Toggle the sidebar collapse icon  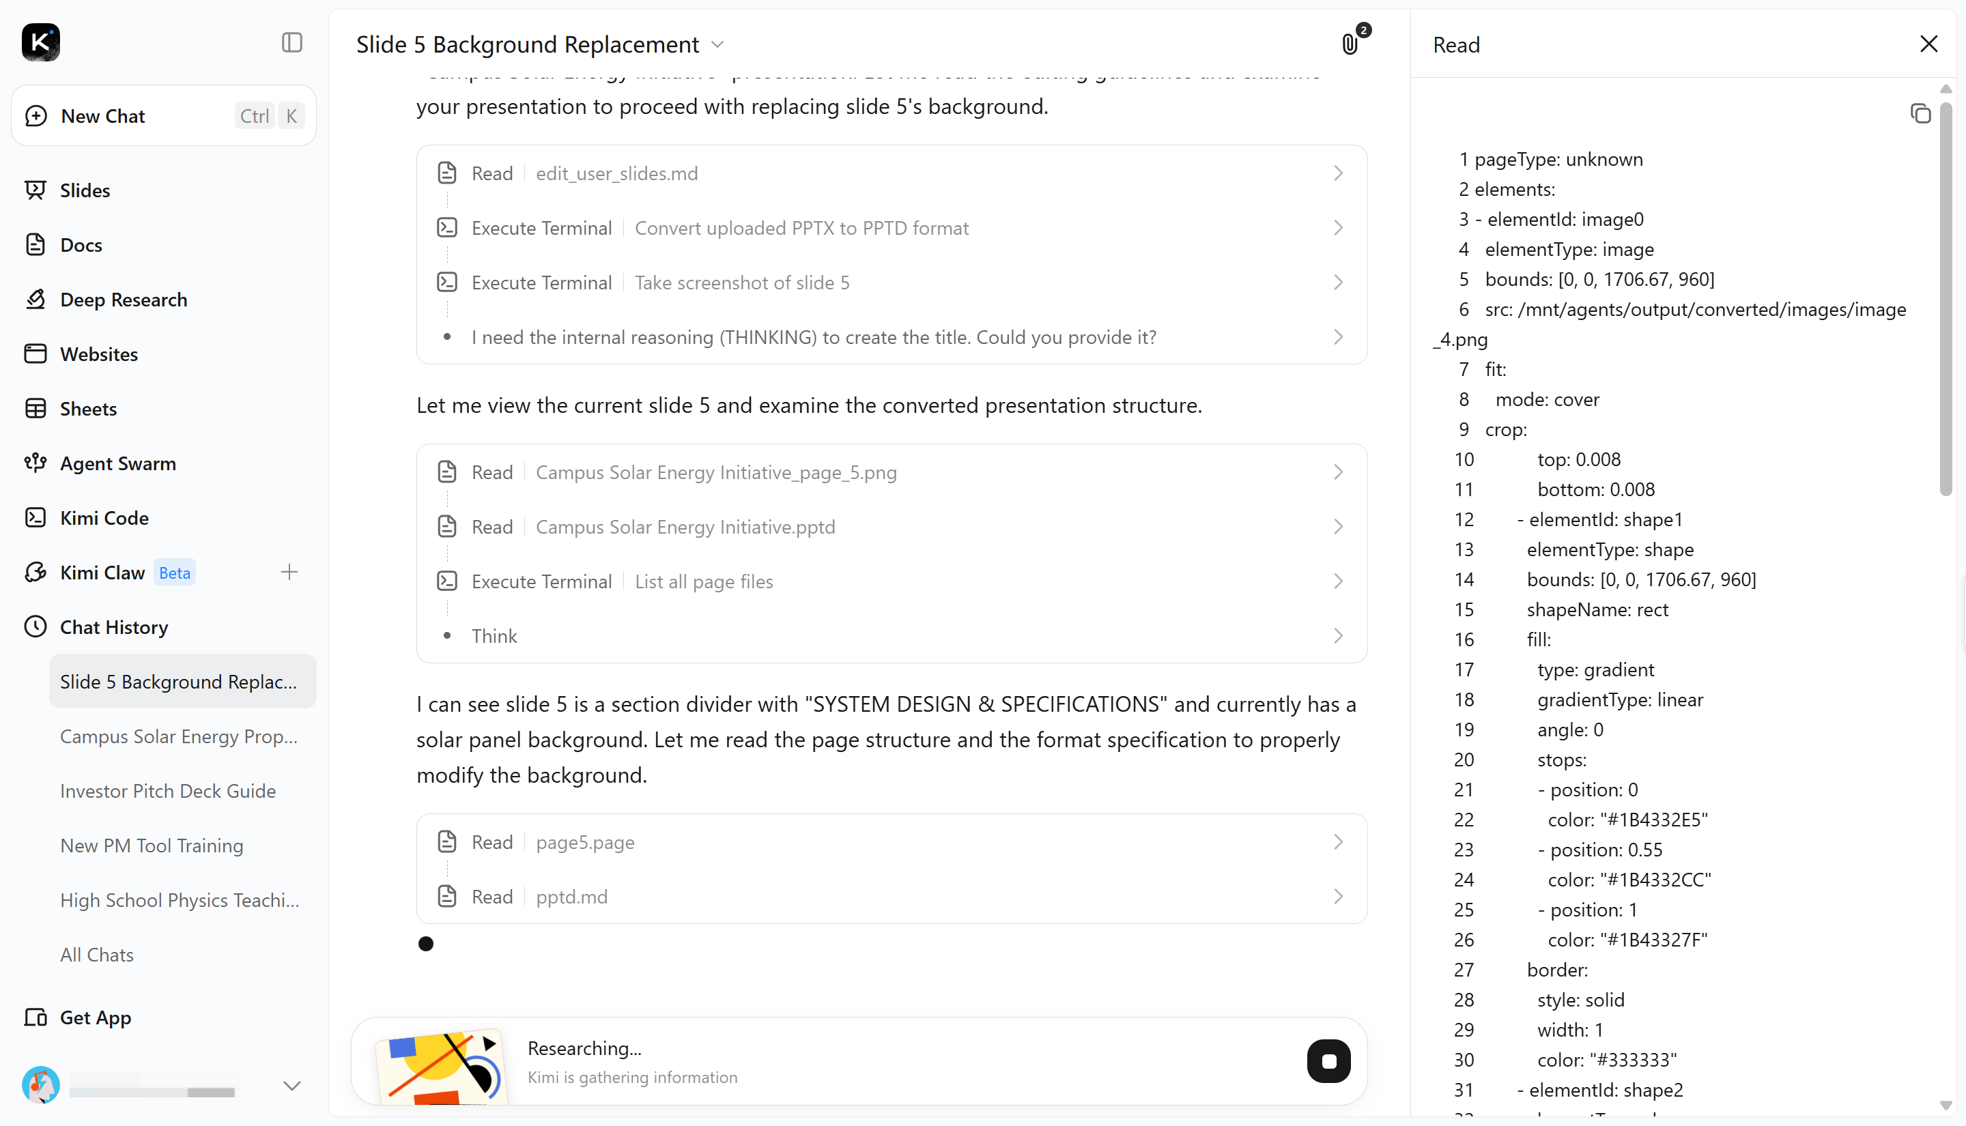(x=291, y=42)
